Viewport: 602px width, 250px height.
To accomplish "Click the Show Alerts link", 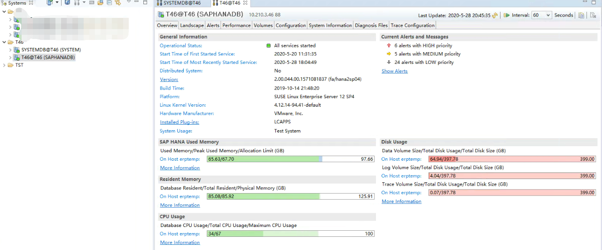I will pos(395,71).
